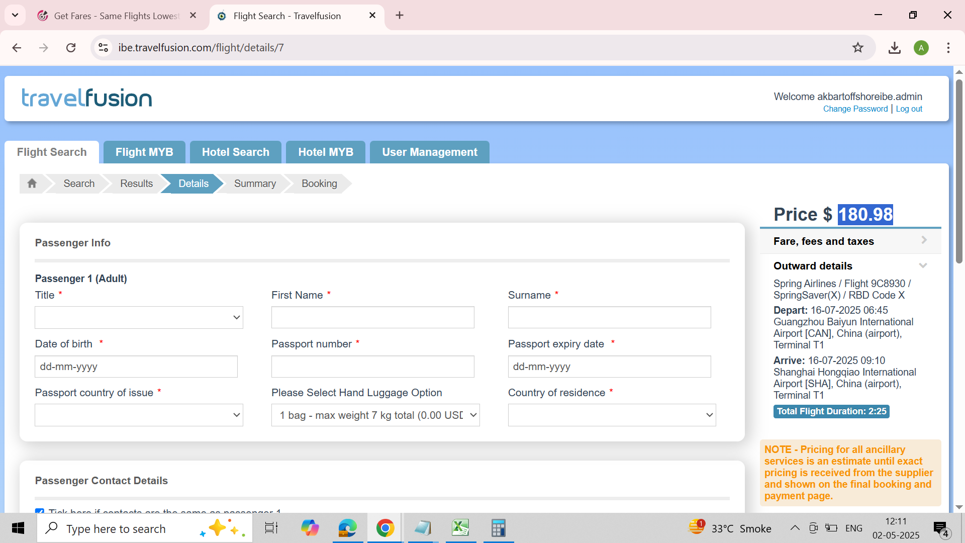
Task: Open Hand Luggage Option dropdown
Action: pos(375,415)
